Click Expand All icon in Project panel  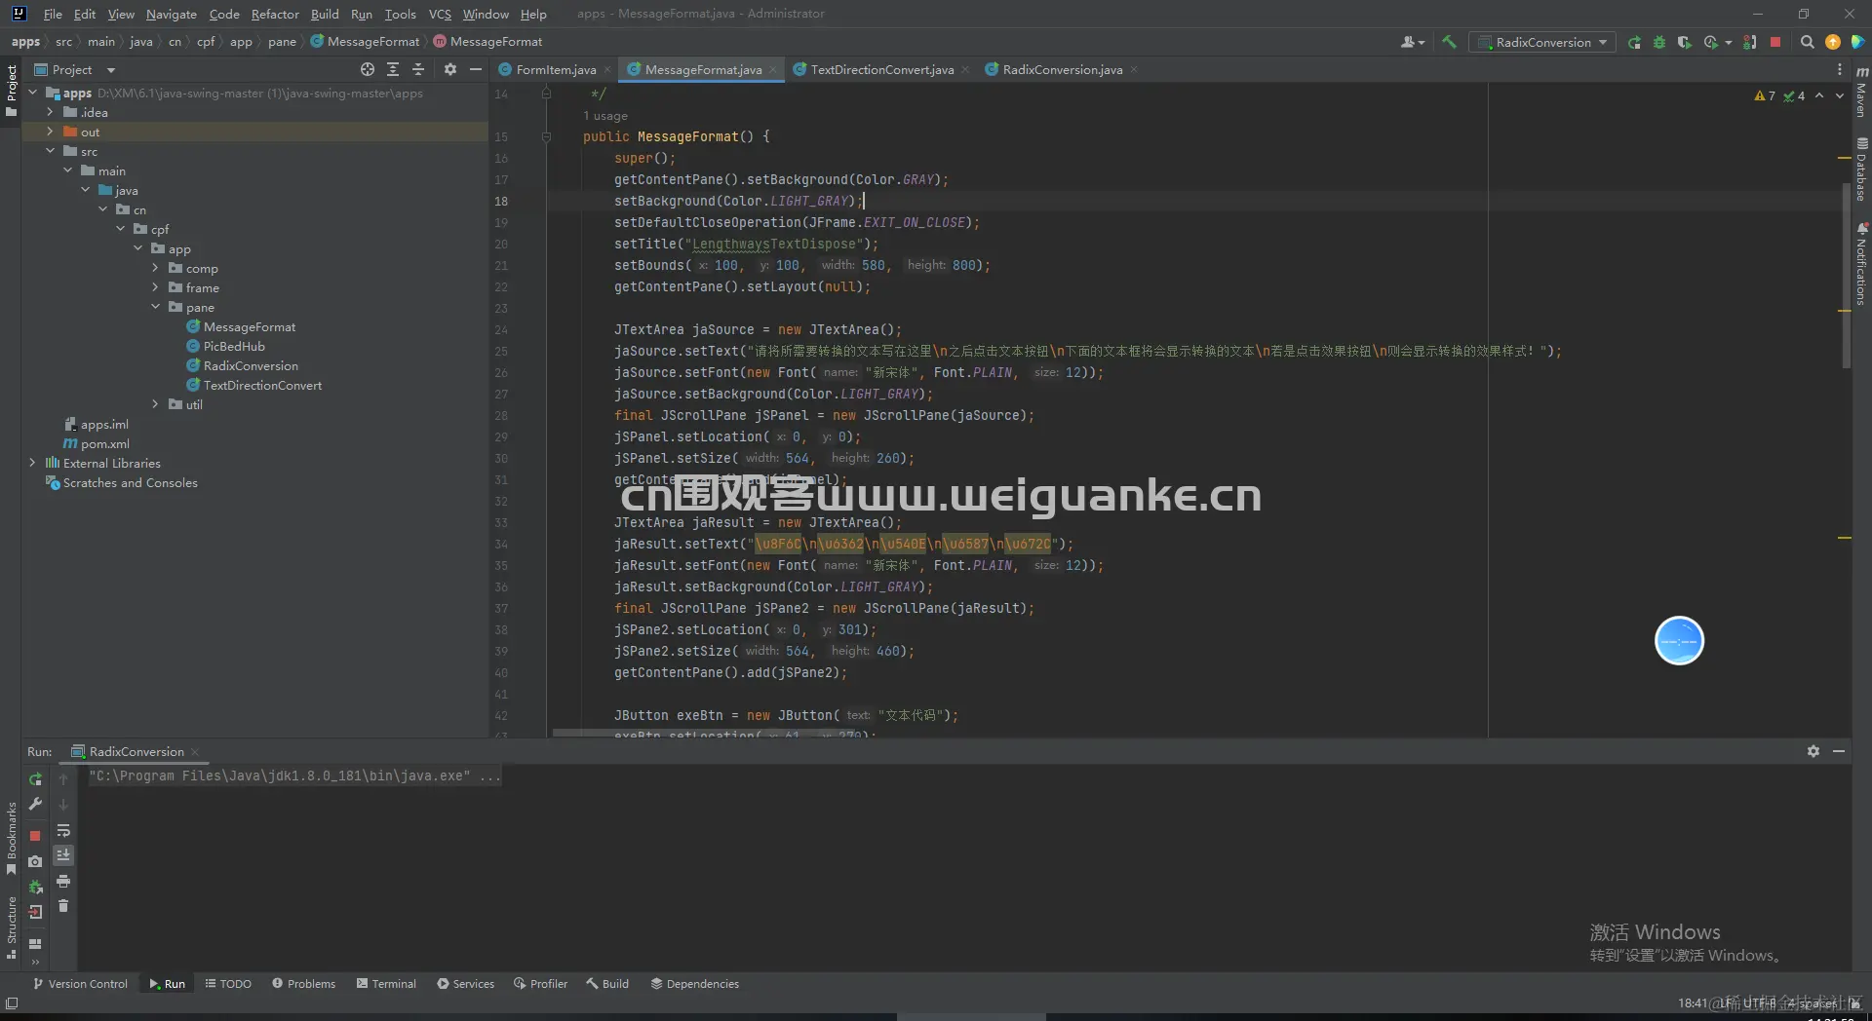coord(393,69)
